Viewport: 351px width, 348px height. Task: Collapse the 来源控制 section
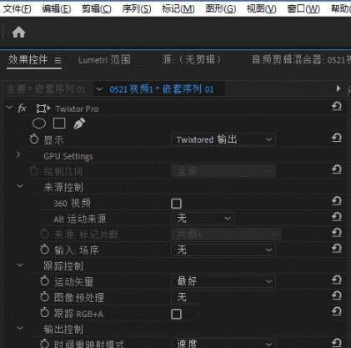tap(20, 185)
